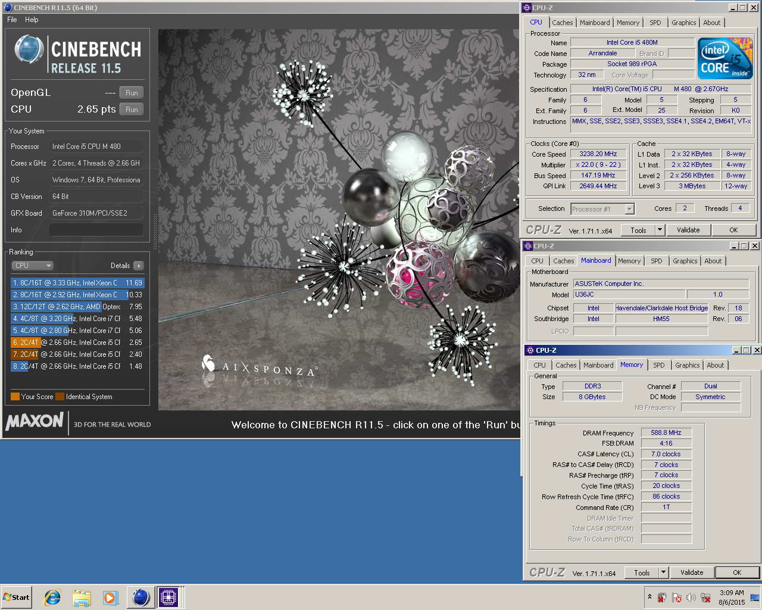Click the Info input field
The height and width of the screenshot is (610, 762).
[x=96, y=230]
